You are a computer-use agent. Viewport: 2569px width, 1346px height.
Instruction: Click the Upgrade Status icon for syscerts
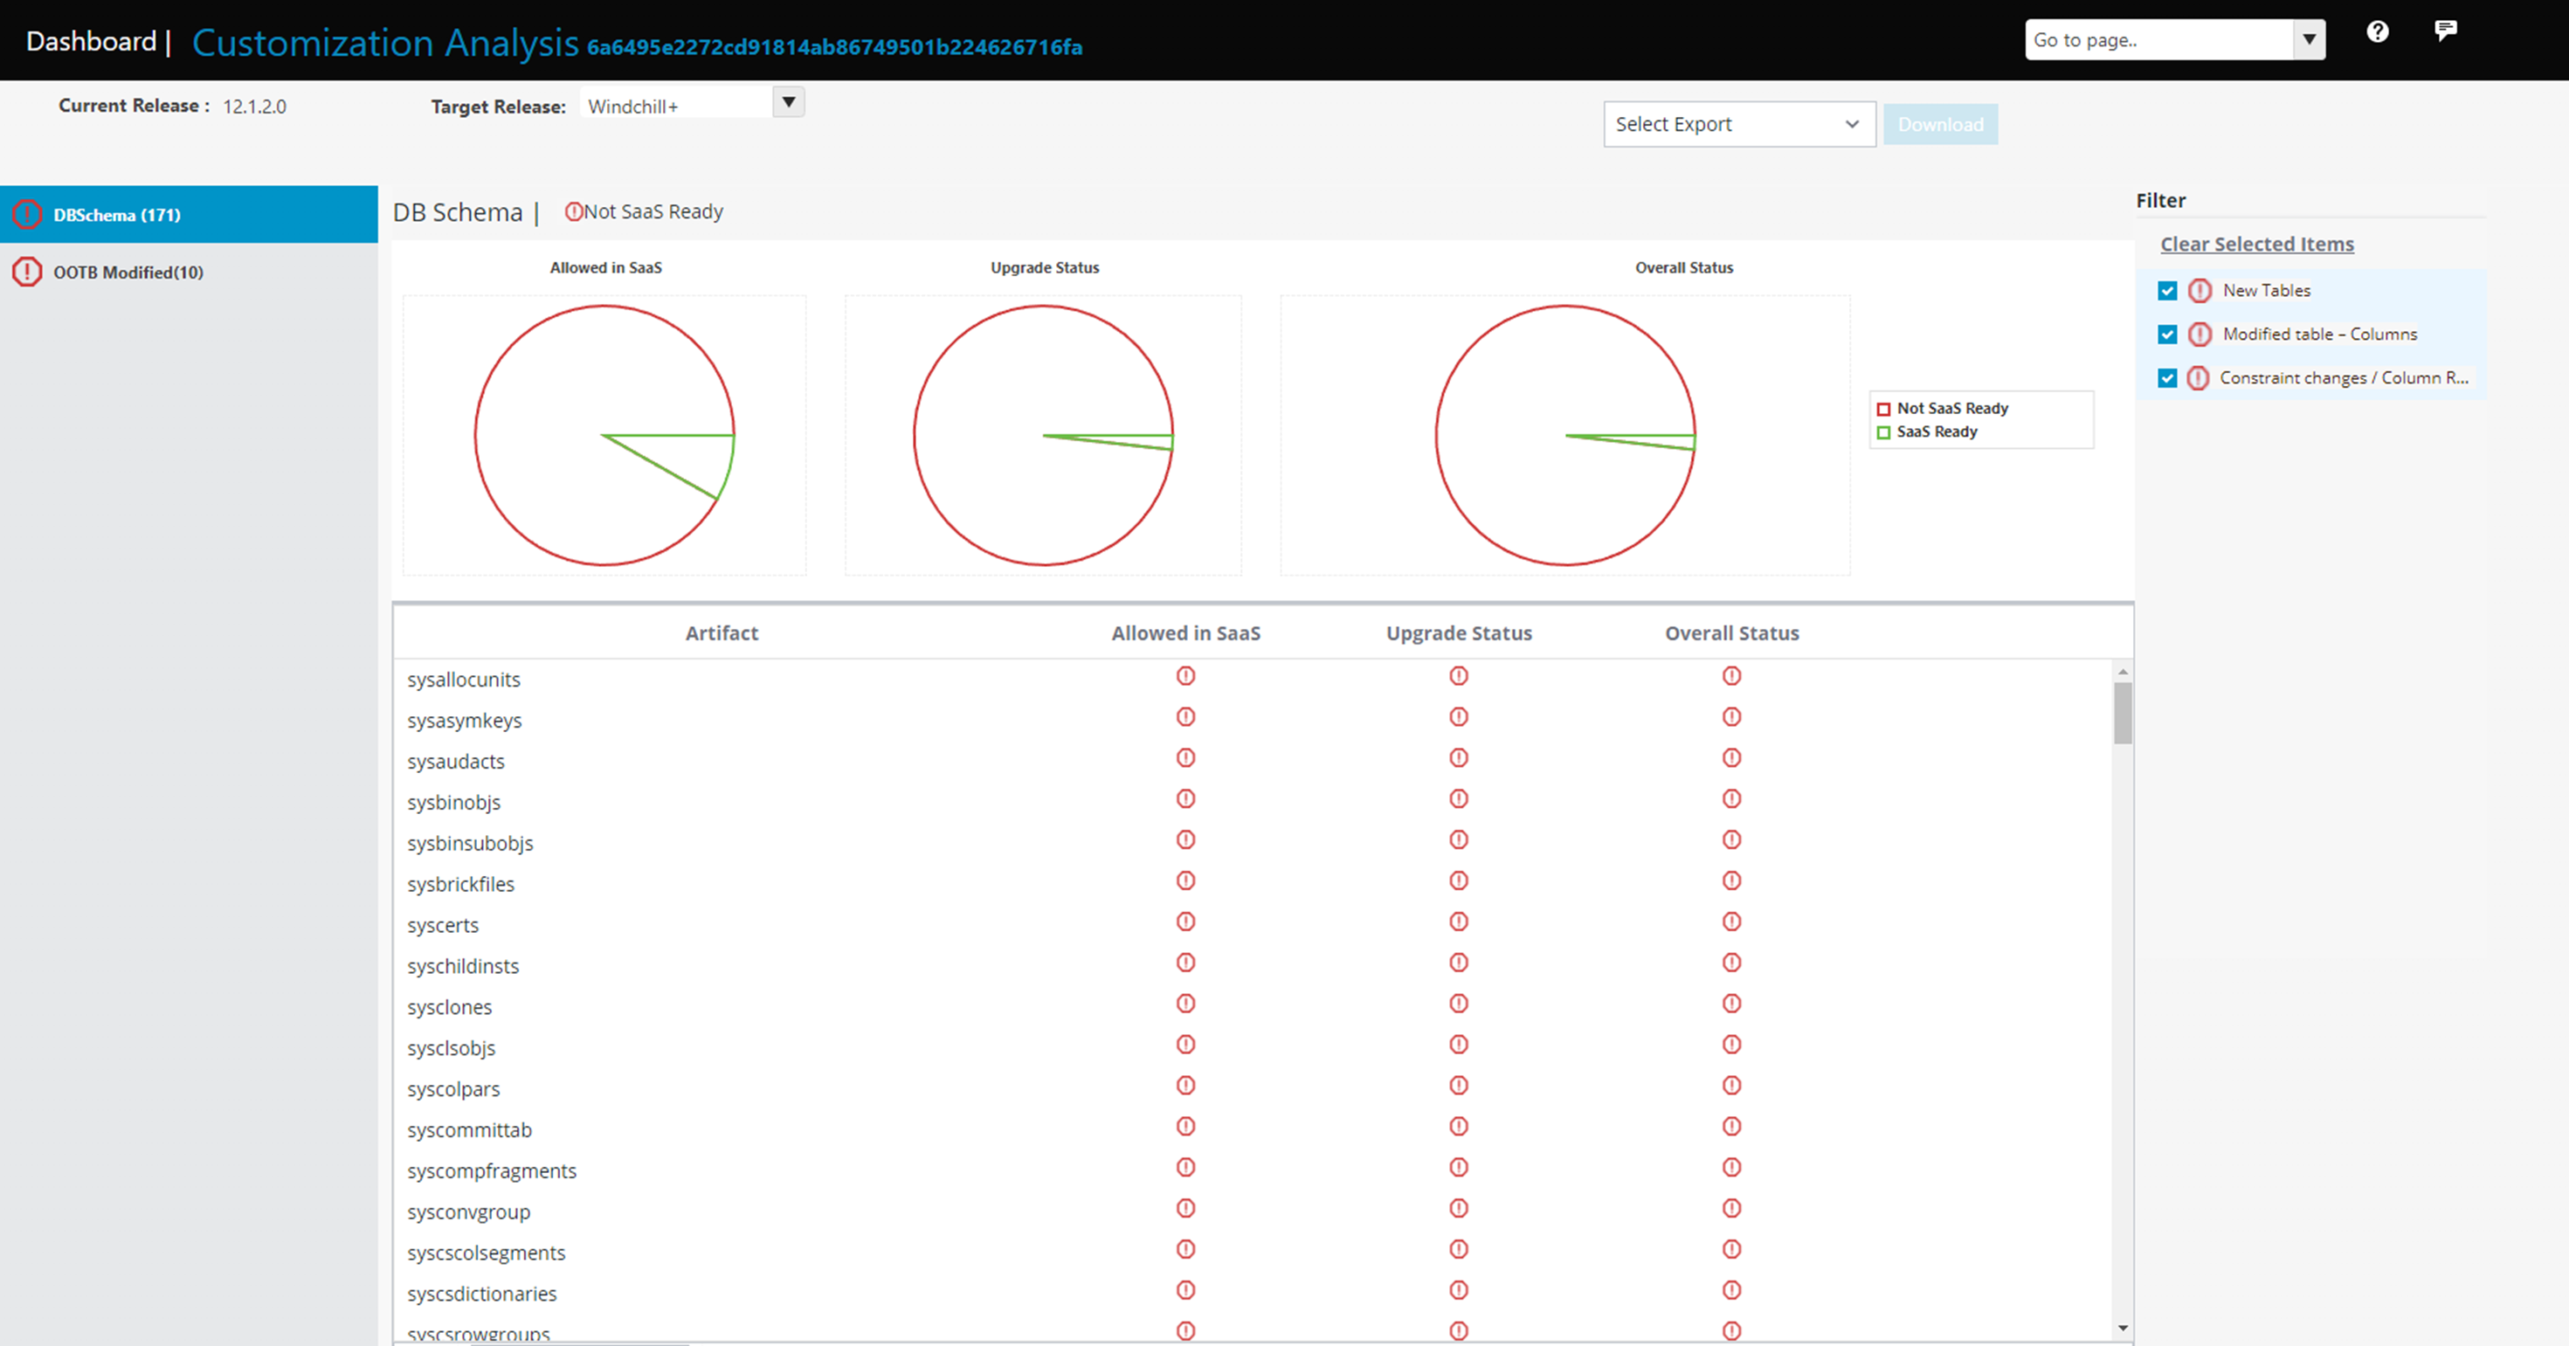coord(1458,921)
